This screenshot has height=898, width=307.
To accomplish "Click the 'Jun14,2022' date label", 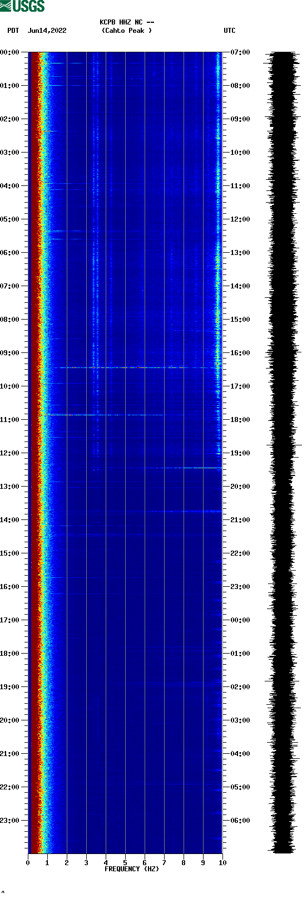I will (47, 31).
